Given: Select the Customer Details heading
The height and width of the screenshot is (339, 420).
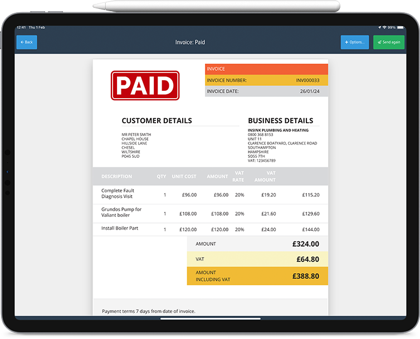Looking at the screenshot, I should [x=157, y=120].
